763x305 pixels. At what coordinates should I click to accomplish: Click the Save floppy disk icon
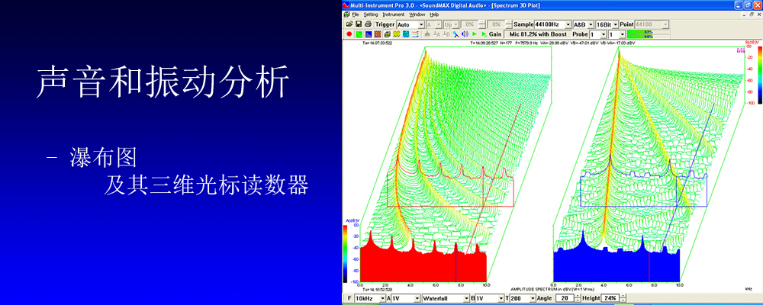pos(359,24)
